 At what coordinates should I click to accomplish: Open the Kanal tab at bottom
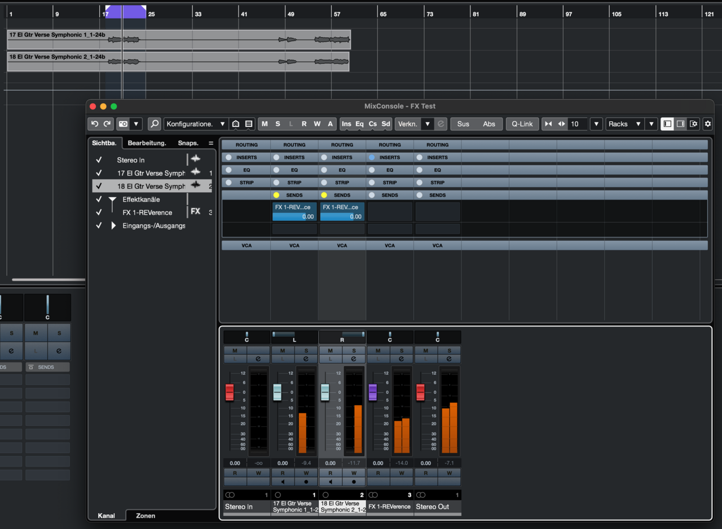point(107,515)
